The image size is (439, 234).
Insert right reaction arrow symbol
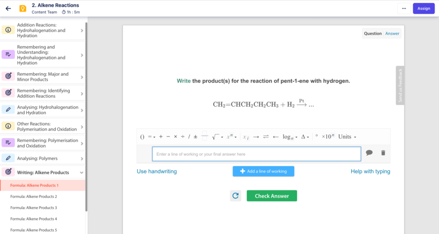(256, 137)
